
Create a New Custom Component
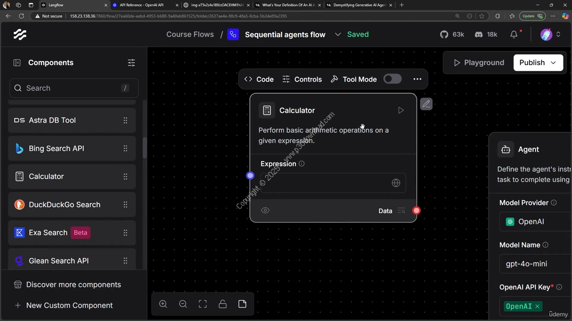point(63,305)
